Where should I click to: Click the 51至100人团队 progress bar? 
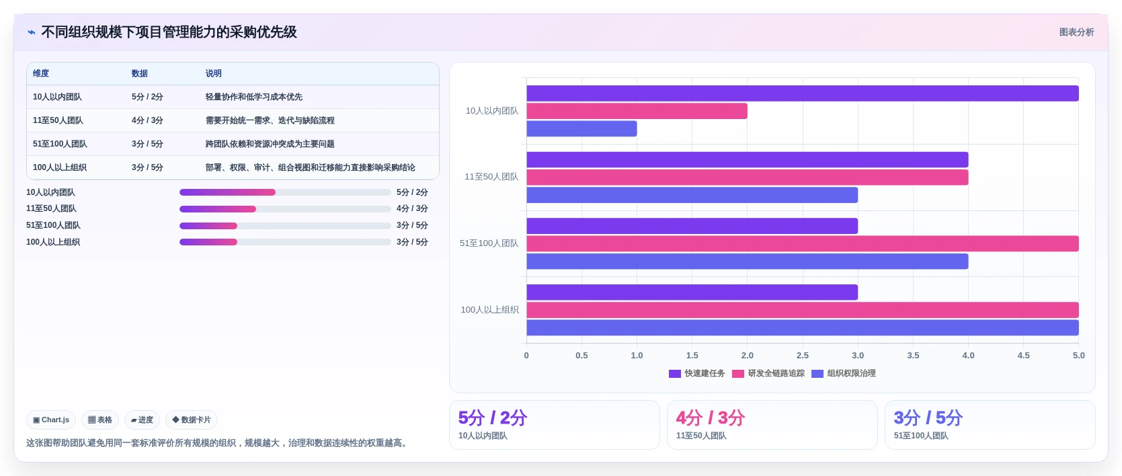click(x=285, y=226)
